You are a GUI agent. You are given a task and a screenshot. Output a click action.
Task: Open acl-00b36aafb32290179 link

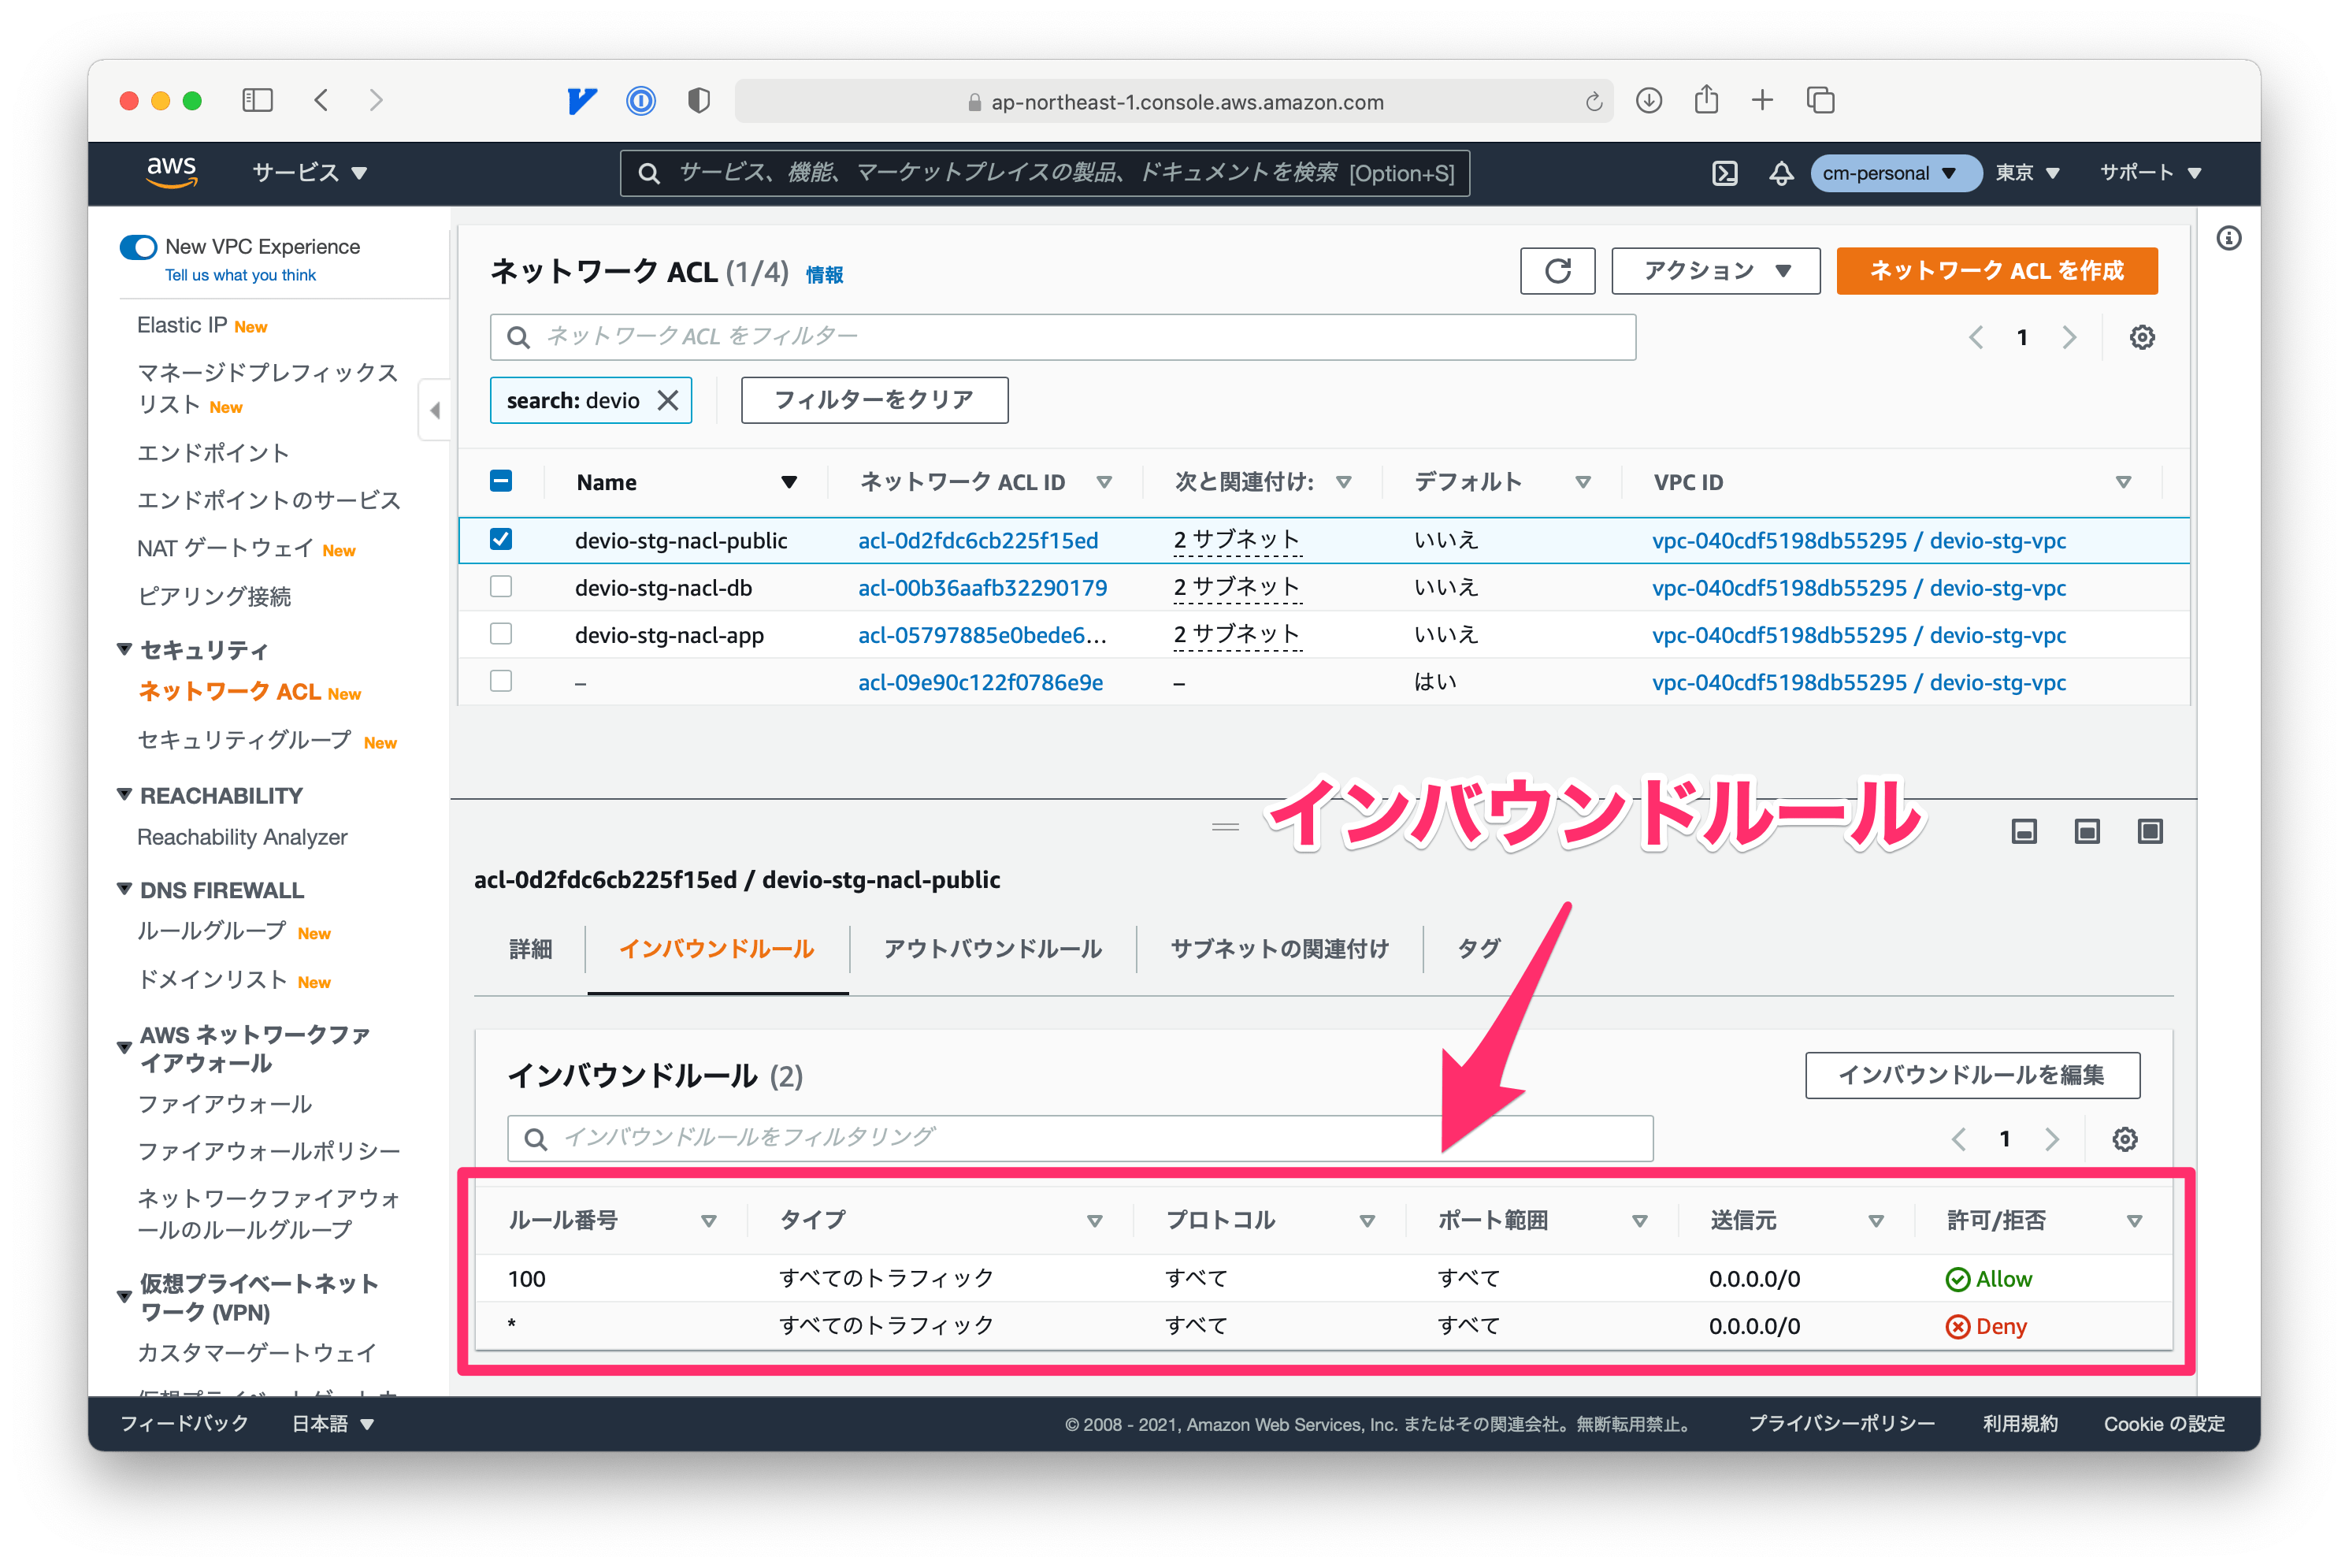982,587
